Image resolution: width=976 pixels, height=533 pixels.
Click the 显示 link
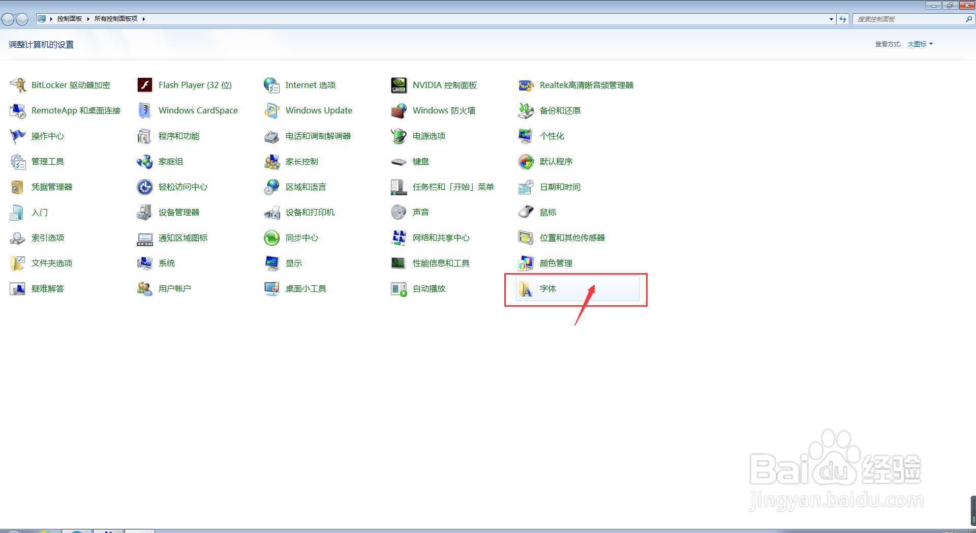pyautogui.click(x=294, y=263)
